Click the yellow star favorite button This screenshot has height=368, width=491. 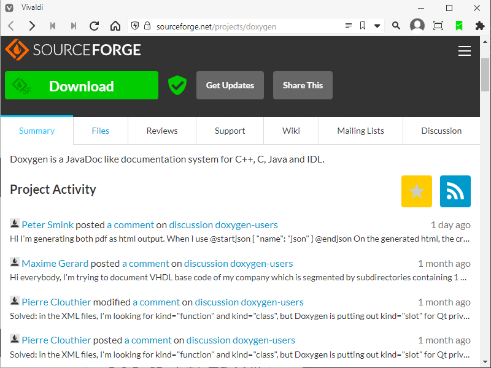(417, 191)
